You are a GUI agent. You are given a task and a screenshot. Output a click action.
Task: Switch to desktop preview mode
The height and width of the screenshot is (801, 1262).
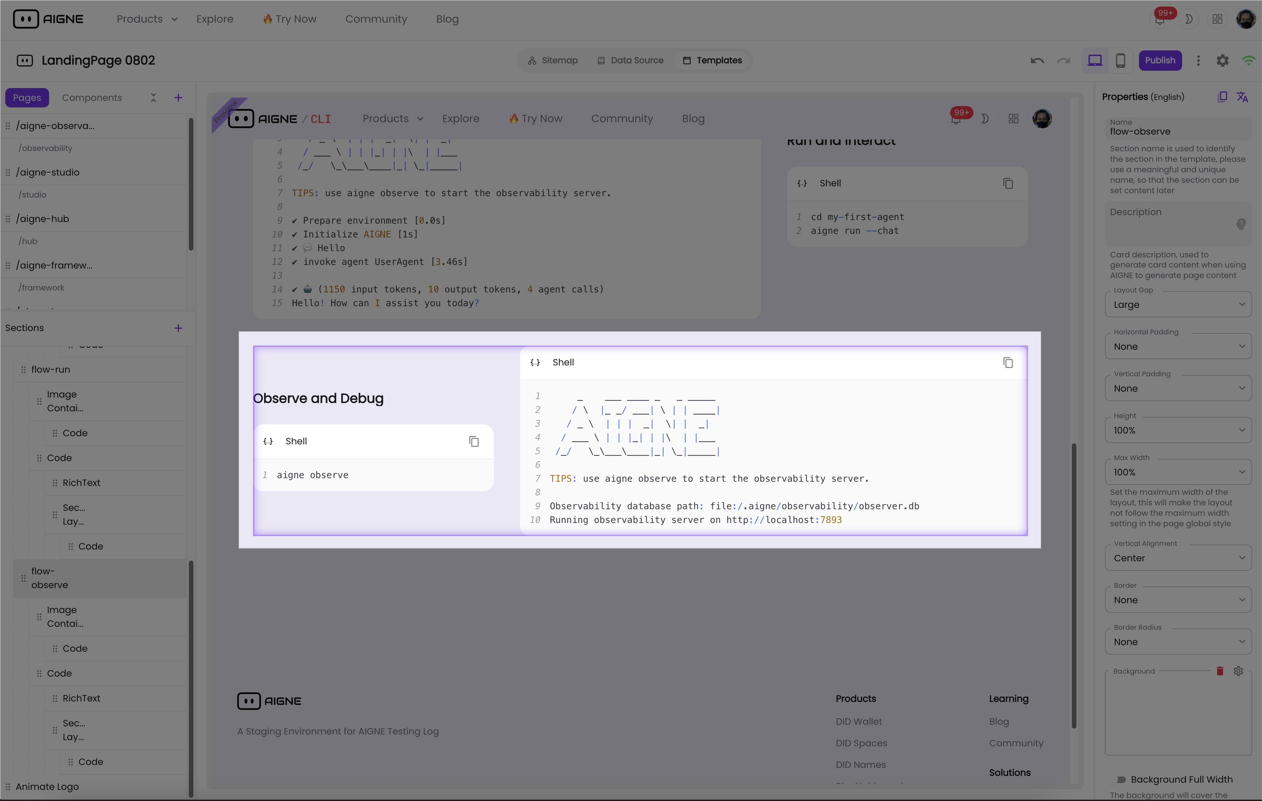click(1095, 60)
